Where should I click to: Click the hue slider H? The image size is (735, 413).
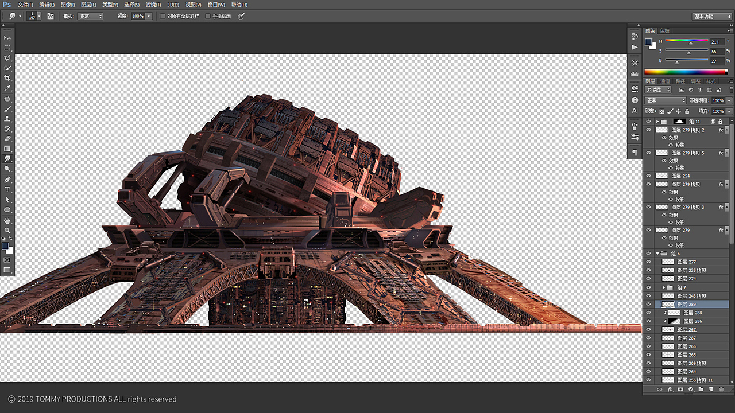coord(687,41)
